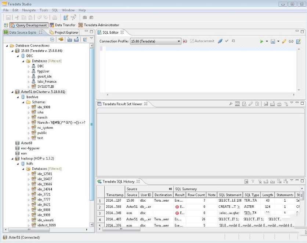
Task: Open the dropdown arrow beside the SQL Editor save icon
Action: pyautogui.click(x=278, y=41)
